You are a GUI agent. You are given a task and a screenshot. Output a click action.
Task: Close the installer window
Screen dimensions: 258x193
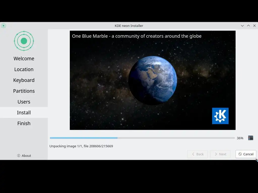254,26
